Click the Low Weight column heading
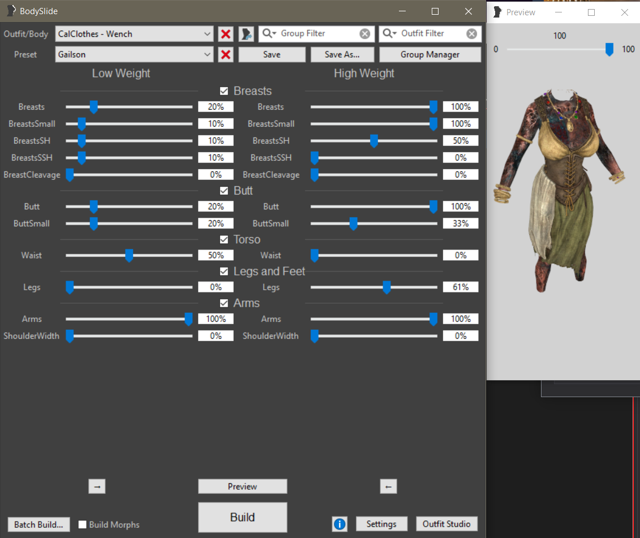The image size is (640, 538). click(121, 74)
